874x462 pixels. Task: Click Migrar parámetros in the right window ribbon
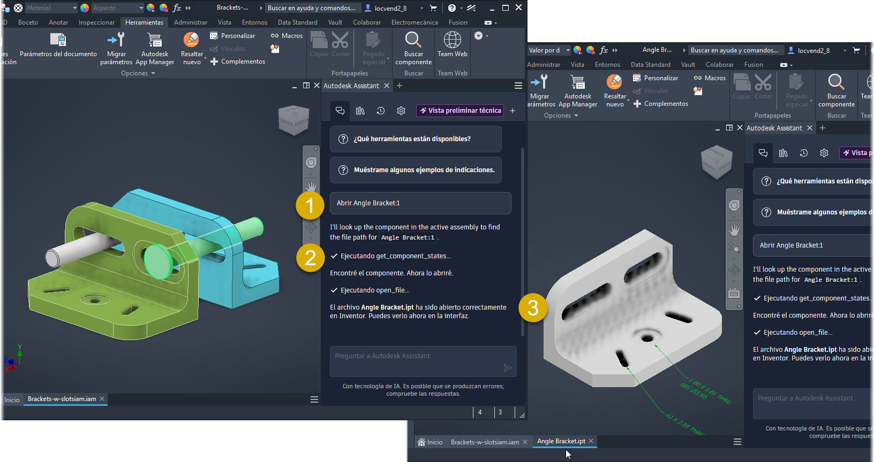coord(539,91)
